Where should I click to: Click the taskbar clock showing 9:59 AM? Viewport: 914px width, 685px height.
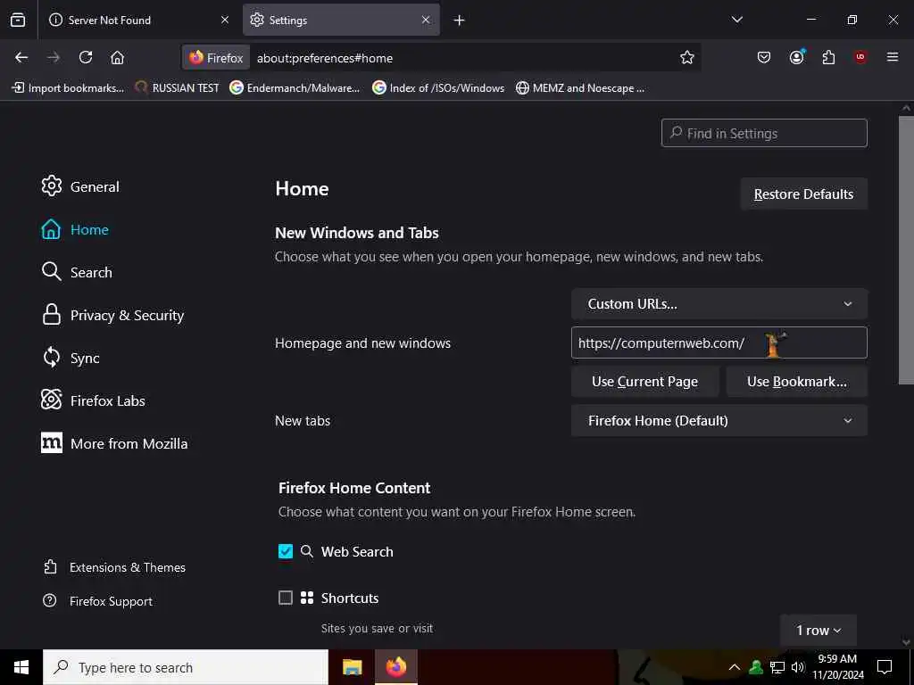(x=837, y=667)
